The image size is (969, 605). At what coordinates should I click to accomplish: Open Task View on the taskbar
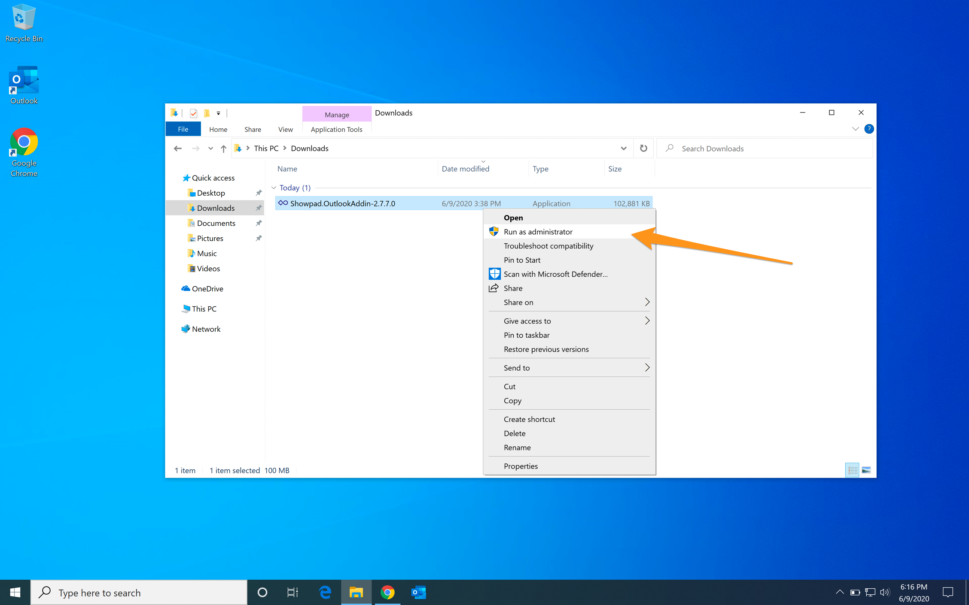click(x=293, y=593)
